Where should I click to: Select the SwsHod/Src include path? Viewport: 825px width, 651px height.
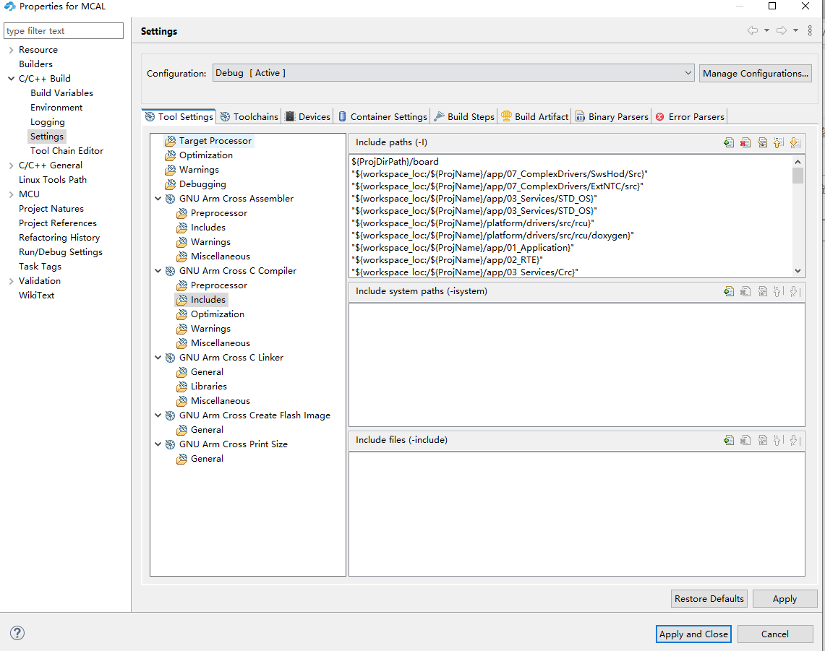(500, 173)
